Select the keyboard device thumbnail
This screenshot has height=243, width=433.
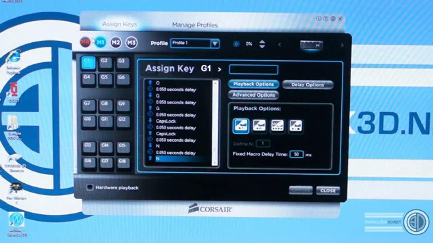[x=311, y=45]
